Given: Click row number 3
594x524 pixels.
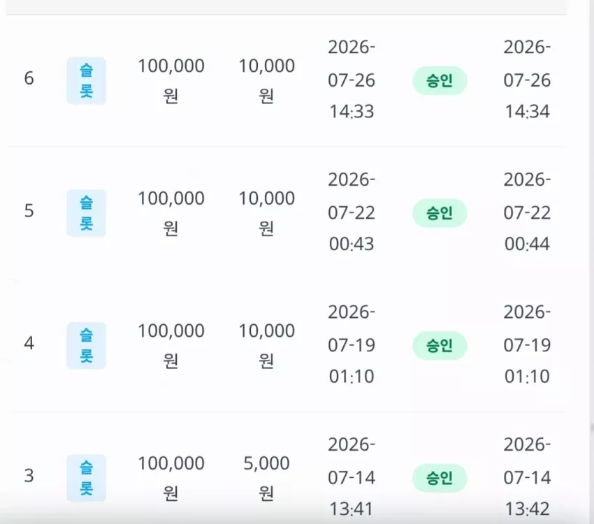Looking at the screenshot, I should coord(29,476).
